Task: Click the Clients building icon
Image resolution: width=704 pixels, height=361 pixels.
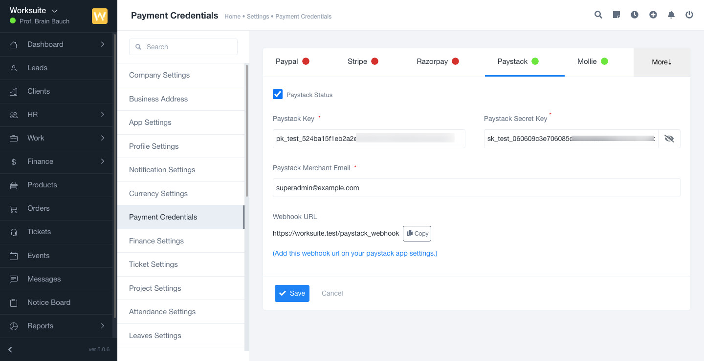Action: (14, 91)
